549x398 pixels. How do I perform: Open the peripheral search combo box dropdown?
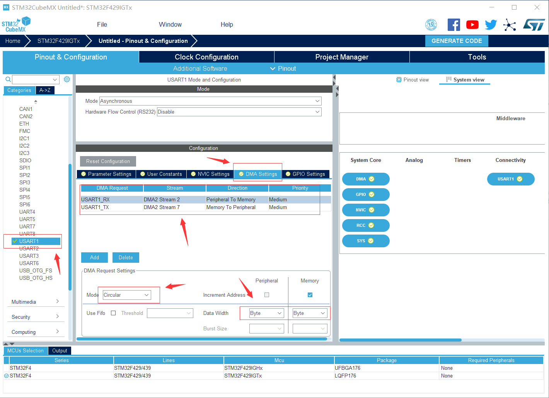(x=55, y=80)
